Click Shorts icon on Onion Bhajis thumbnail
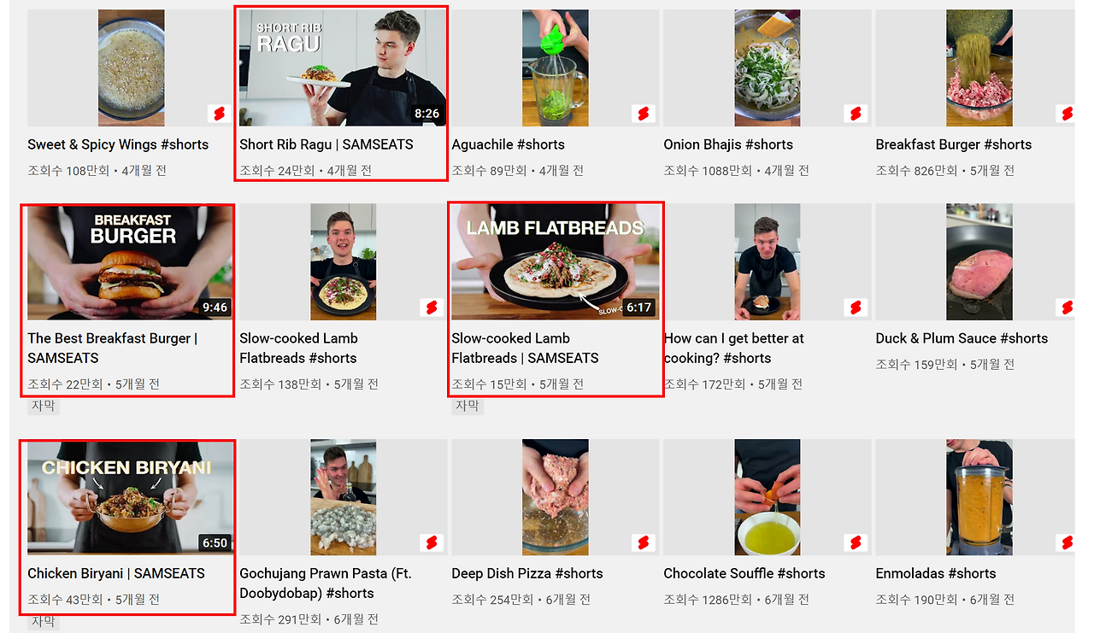The height and width of the screenshot is (633, 1094). pyautogui.click(x=855, y=114)
